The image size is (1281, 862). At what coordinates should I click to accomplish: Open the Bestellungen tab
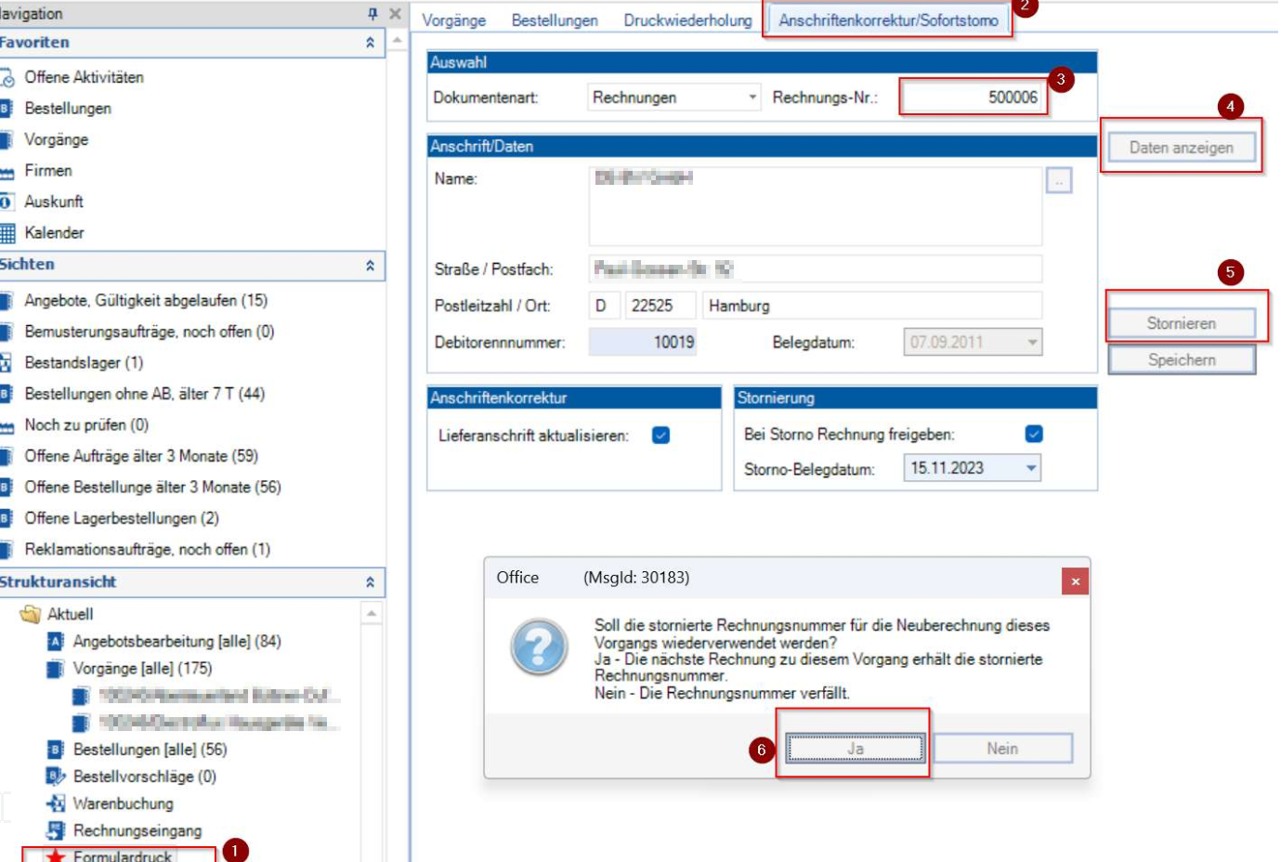555,20
